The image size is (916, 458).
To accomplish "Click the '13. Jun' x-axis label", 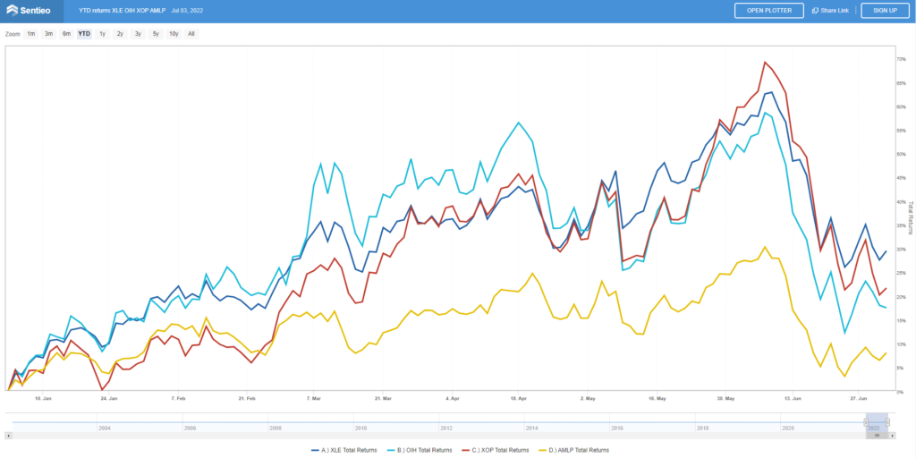I will [793, 398].
